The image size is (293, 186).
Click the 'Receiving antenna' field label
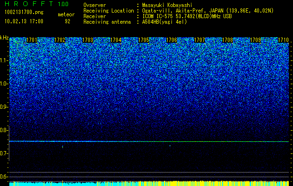107,22
